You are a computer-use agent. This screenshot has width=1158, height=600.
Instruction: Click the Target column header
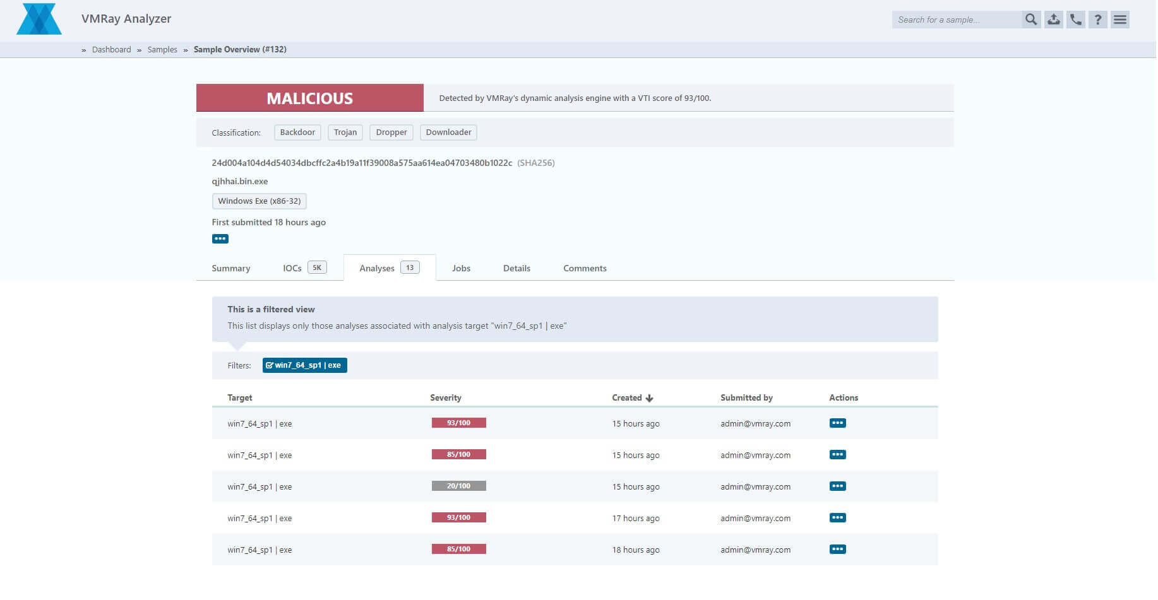click(240, 398)
